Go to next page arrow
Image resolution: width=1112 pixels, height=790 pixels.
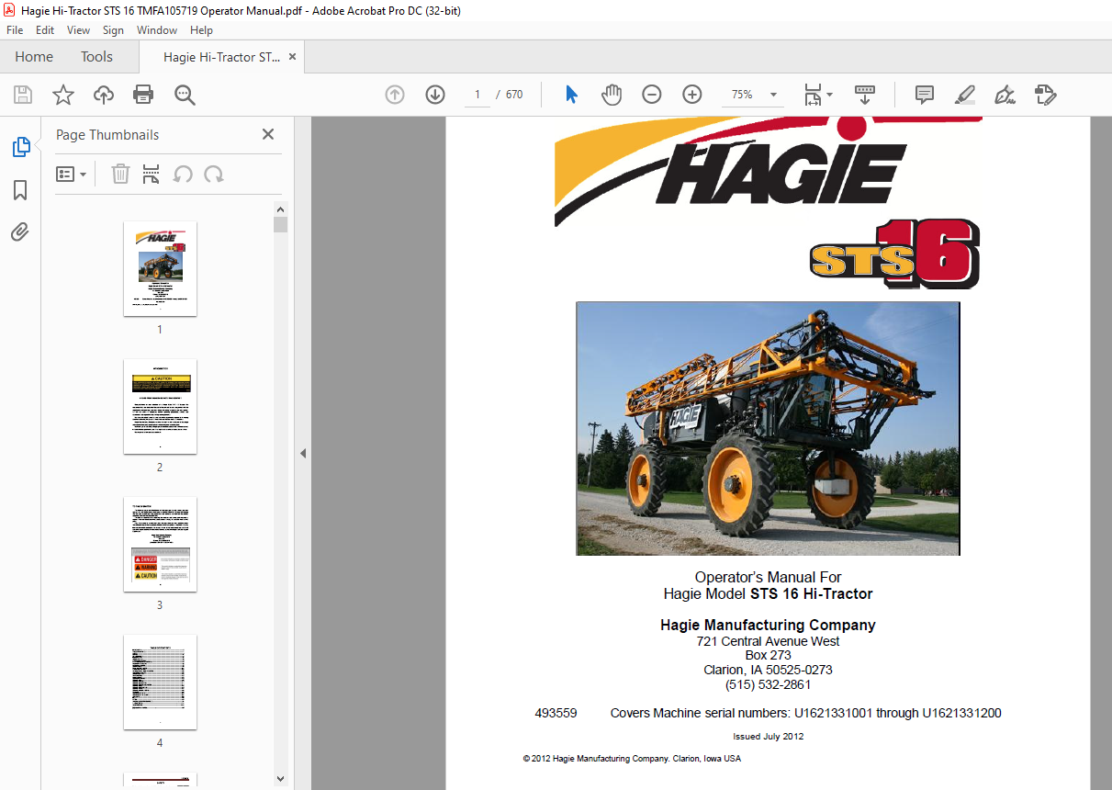click(435, 95)
